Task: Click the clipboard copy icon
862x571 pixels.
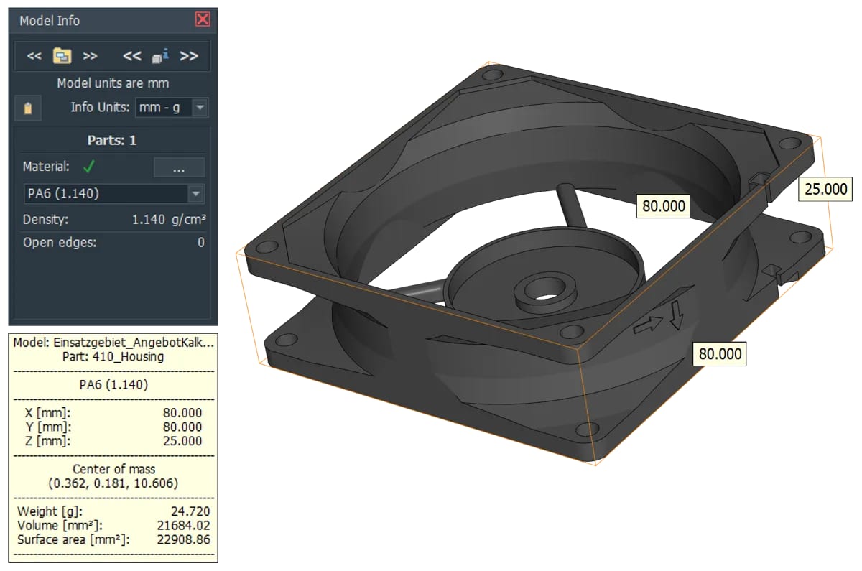Action: 28,108
